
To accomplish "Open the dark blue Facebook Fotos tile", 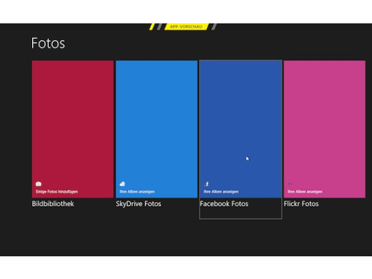I will pyautogui.click(x=240, y=129).
